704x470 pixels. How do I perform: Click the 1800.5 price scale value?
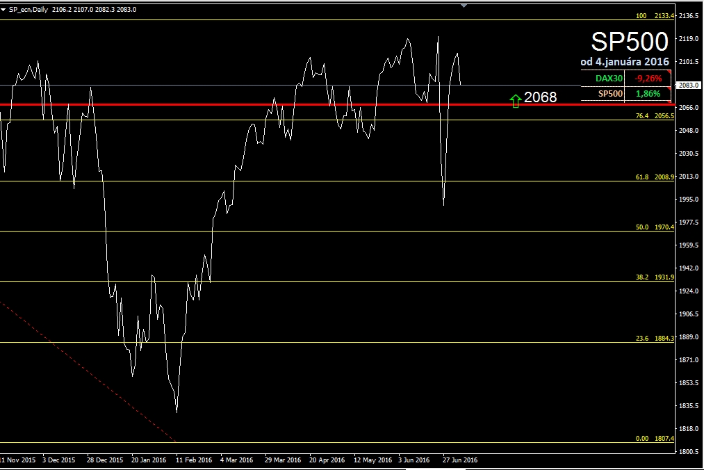tap(689, 451)
